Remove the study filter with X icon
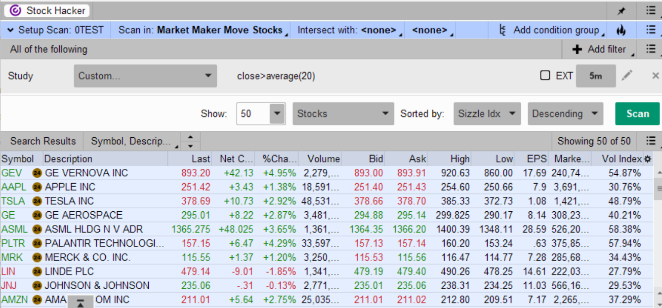Screen dimensions: 662x308 click(x=656, y=76)
